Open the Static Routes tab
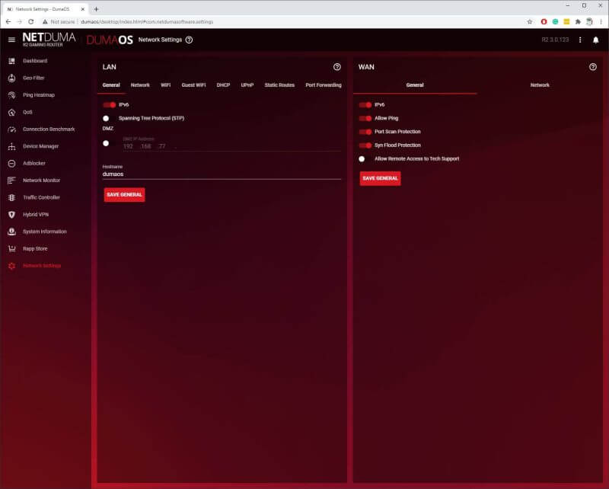 279,85
